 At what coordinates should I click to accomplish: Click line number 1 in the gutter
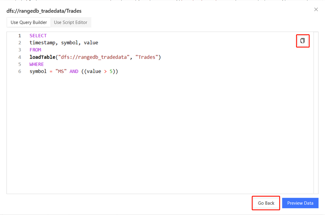(x=20, y=36)
